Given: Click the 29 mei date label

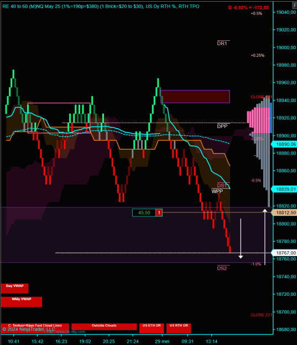Looking at the screenshot, I should pyautogui.click(x=162, y=341).
